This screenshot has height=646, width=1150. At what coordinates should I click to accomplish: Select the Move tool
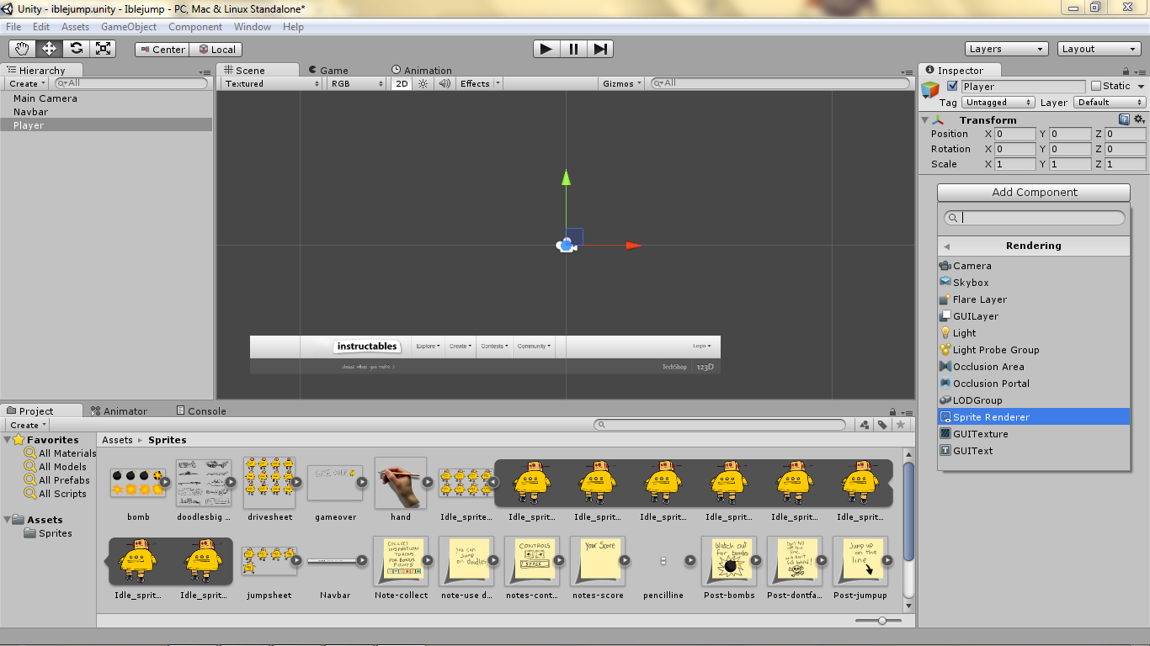tap(49, 48)
